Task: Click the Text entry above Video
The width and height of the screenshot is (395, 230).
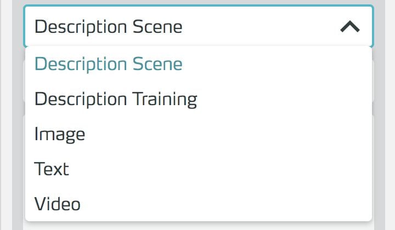Action: 52,169
